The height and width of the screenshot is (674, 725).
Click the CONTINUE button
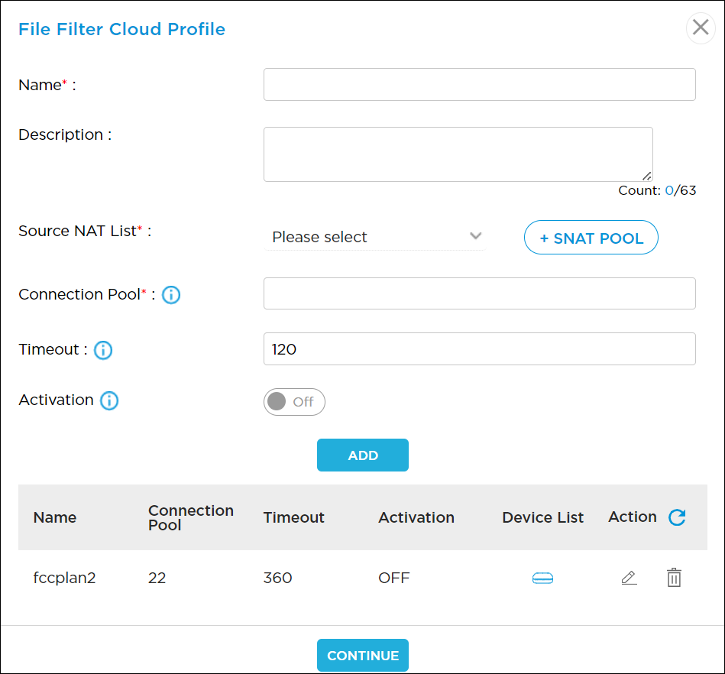pyautogui.click(x=362, y=655)
